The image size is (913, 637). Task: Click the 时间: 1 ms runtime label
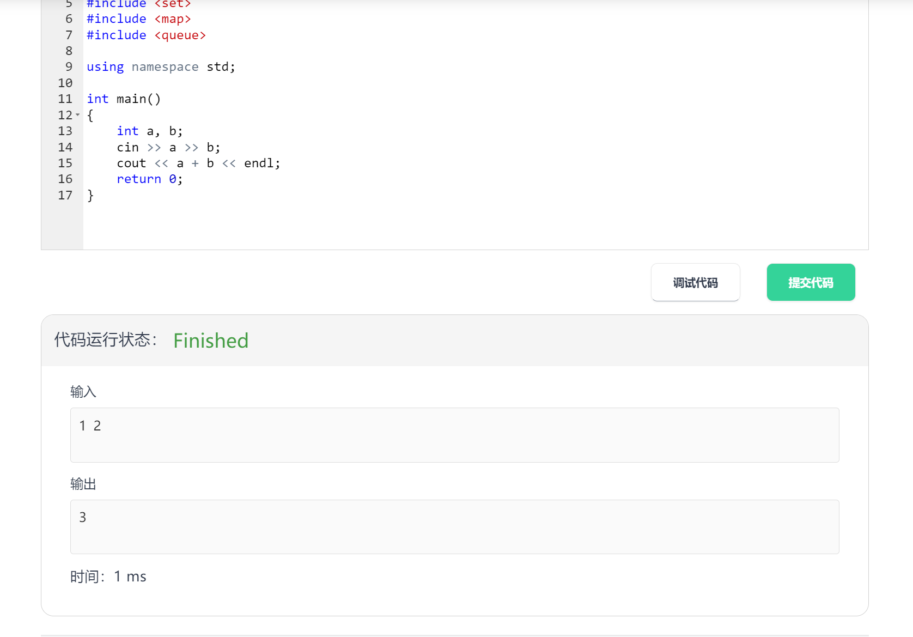[x=108, y=576]
